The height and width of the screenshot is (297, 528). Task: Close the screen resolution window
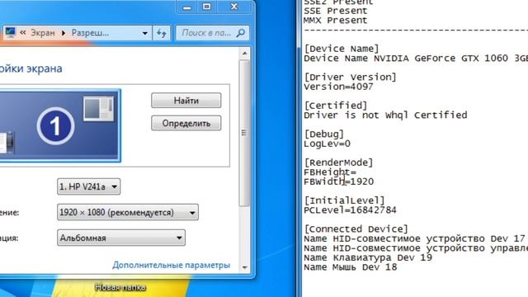click(x=234, y=7)
